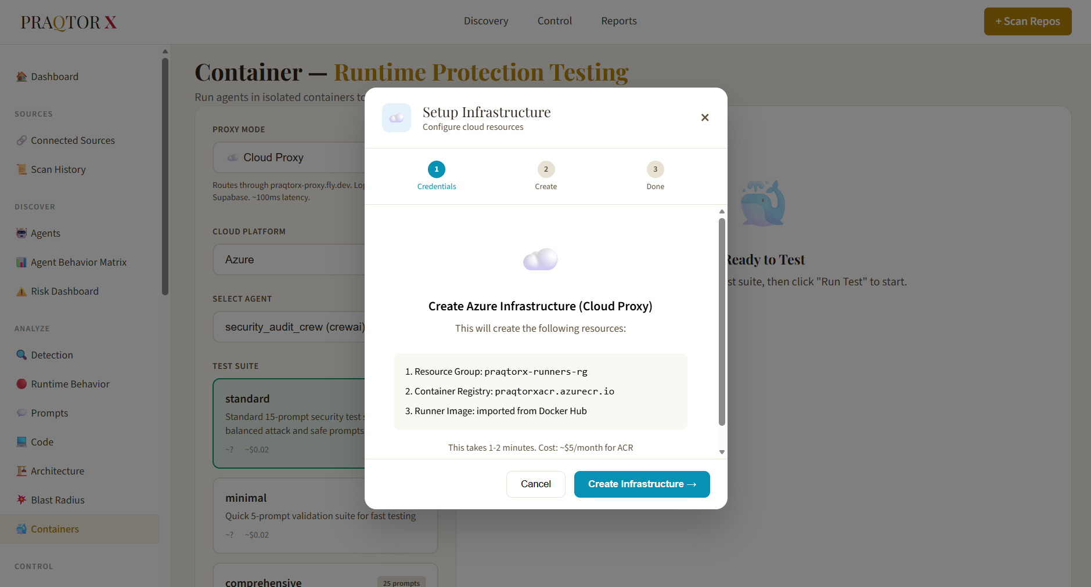Viewport: 1091px width, 587px height.
Task: Select the Containers section
Action: (x=55, y=528)
